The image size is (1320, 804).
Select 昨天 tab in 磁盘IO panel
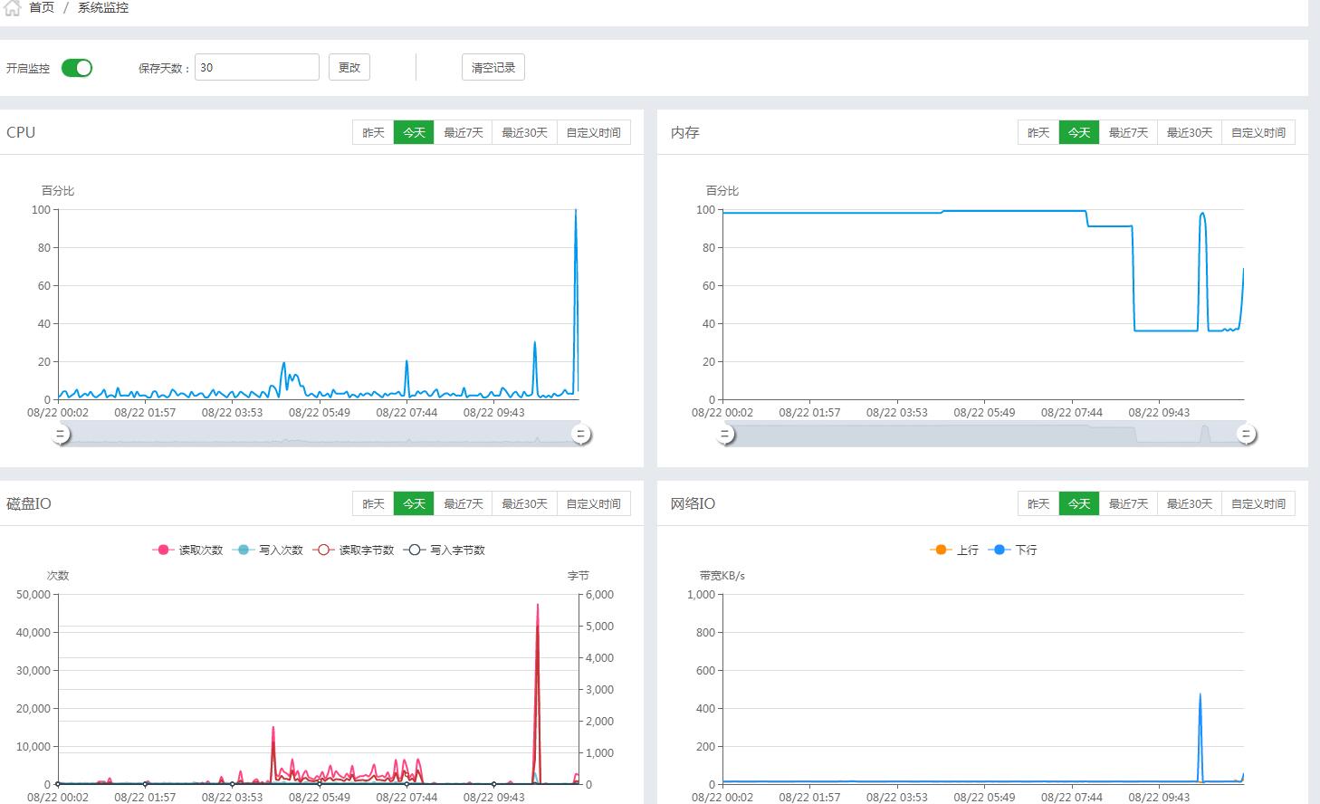pos(373,503)
